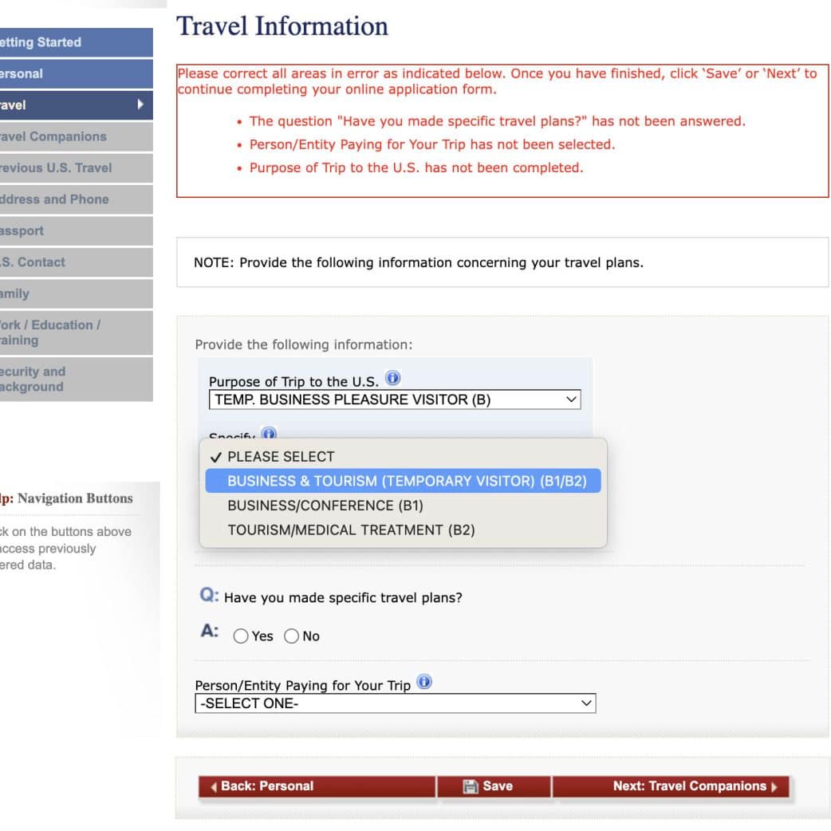The height and width of the screenshot is (831, 831).
Task: Click the Back: Personal button
Action: tap(317, 786)
